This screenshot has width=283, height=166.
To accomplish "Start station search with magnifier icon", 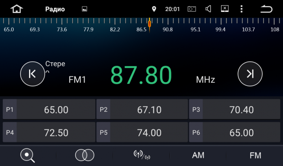I will 27,155.
